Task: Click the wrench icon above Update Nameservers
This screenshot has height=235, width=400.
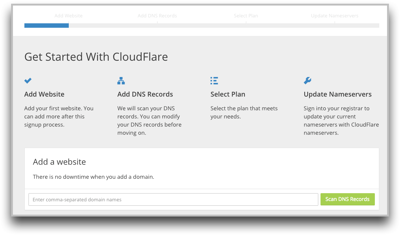Action: (x=307, y=81)
